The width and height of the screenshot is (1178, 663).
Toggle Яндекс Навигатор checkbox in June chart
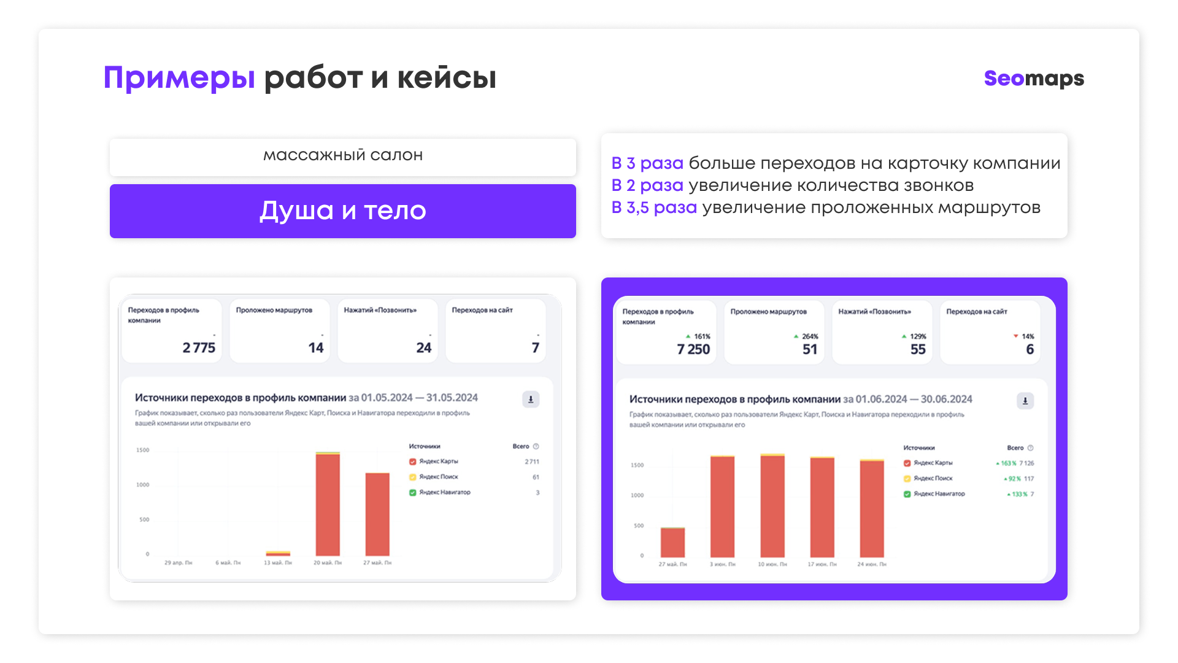pyautogui.click(x=907, y=494)
